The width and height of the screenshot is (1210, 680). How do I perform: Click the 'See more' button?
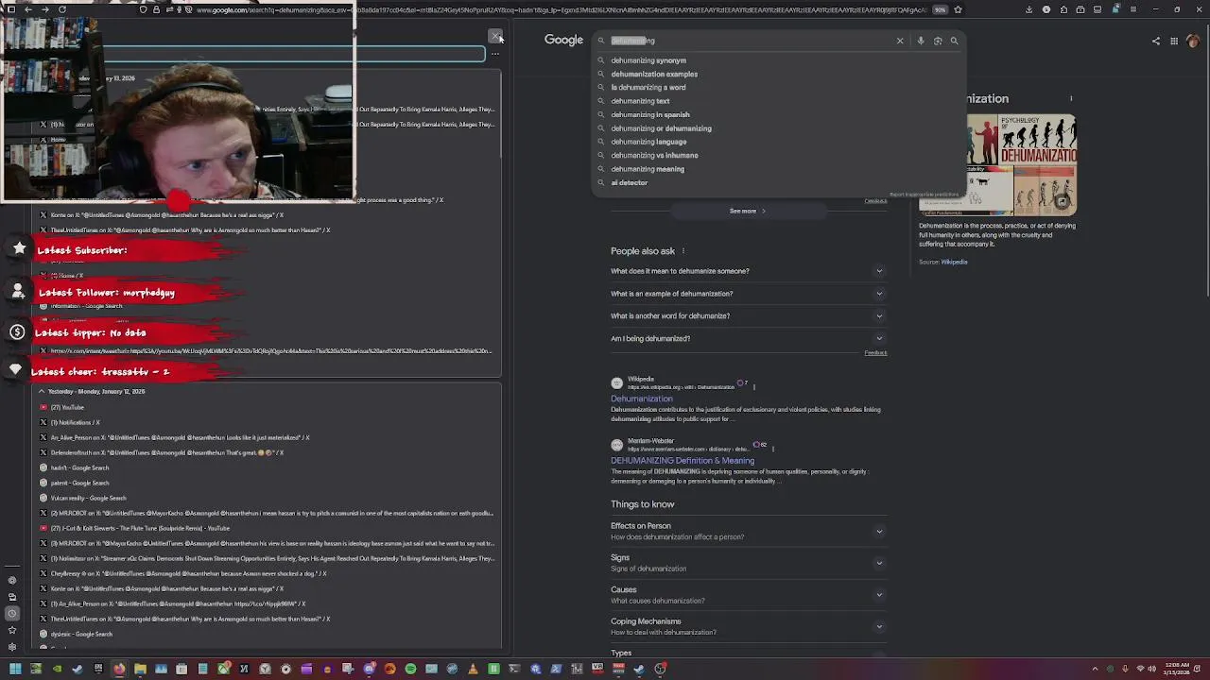pyautogui.click(x=747, y=211)
